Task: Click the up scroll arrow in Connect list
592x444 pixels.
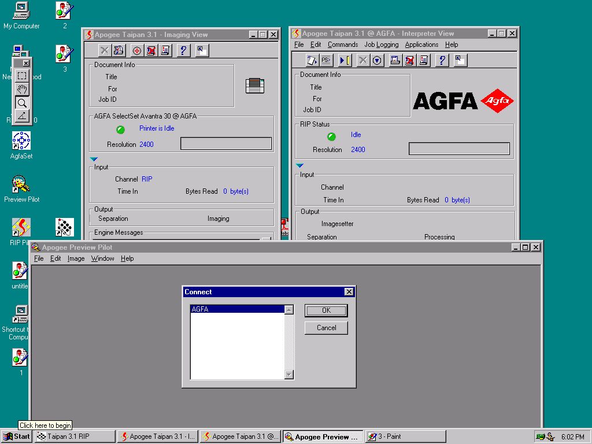Action: tap(289, 310)
